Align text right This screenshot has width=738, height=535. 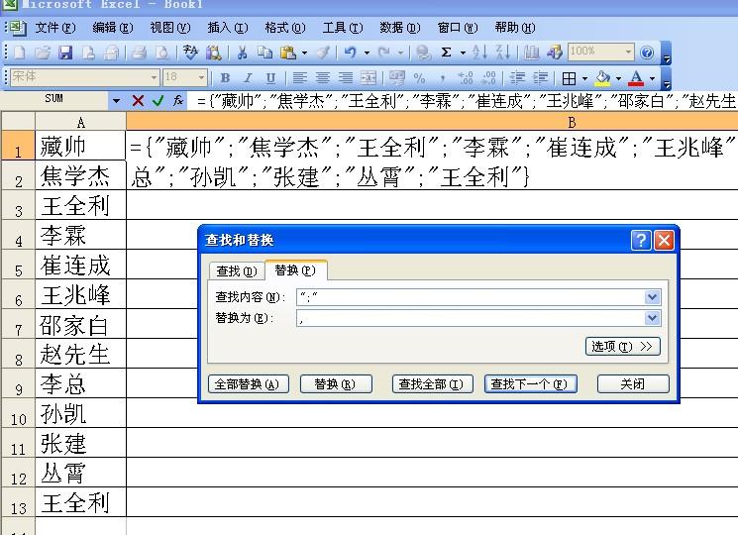[346, 77]
